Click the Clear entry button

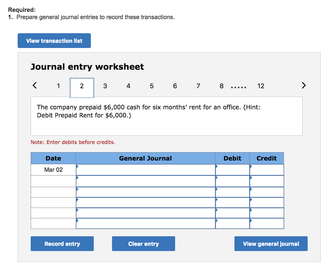(144, 244)
